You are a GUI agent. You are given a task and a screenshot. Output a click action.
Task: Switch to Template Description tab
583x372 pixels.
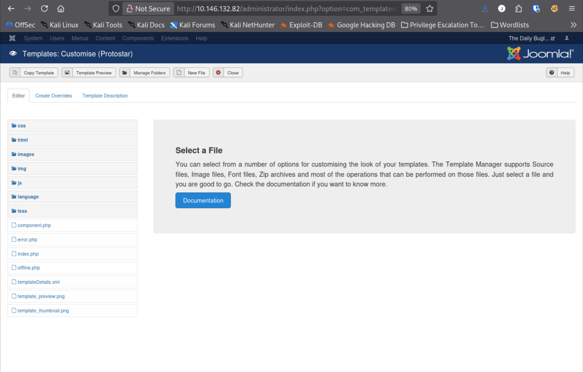tap(105, 96)
